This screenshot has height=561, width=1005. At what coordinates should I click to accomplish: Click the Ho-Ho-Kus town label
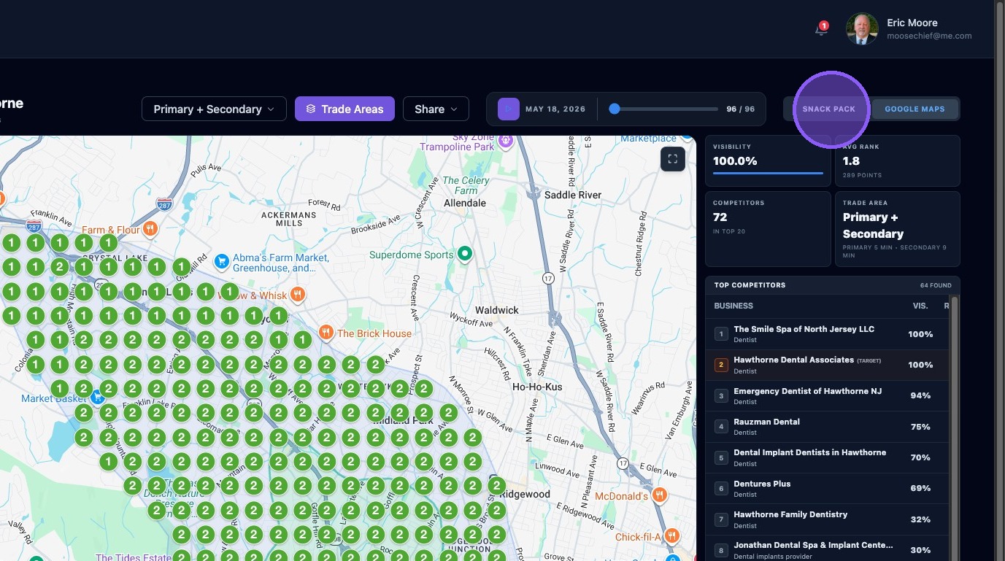537,387
